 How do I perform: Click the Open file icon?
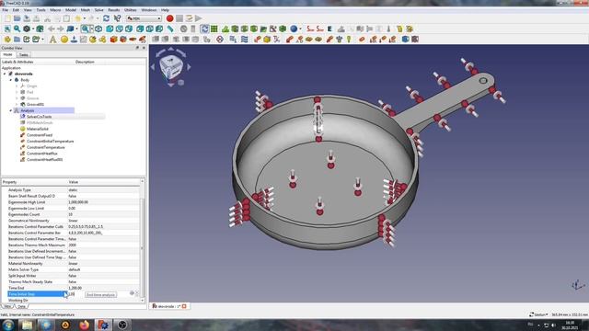click(x=17, y=18)
